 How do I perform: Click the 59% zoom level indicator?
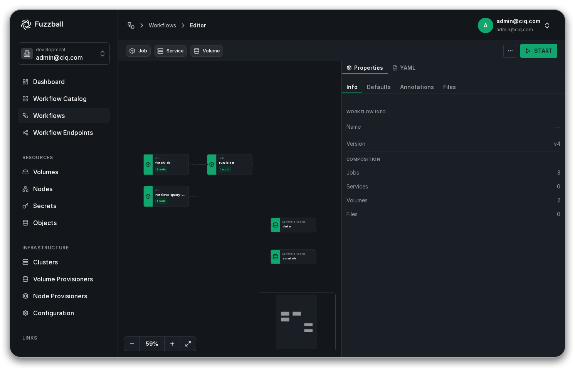[152, 344]
